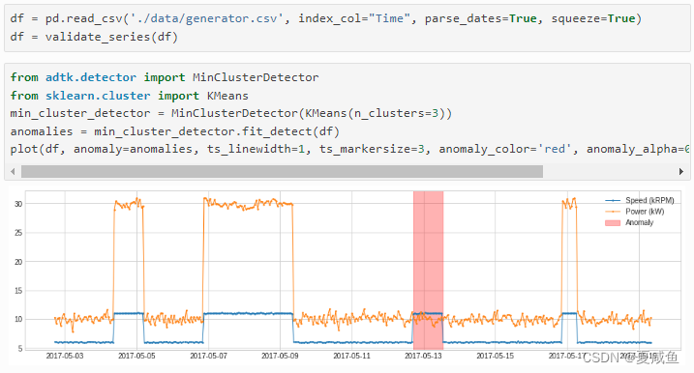The width and height of the screenshot is (694, 373).
Task: Click the horizontal scrollbar right arrow
Action: 681,171
